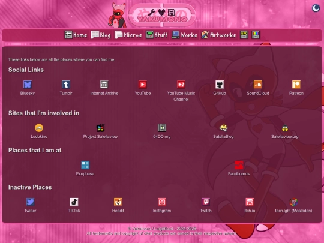
Task: Follow the Project Satellaview text link
Action: click(100, 136)
